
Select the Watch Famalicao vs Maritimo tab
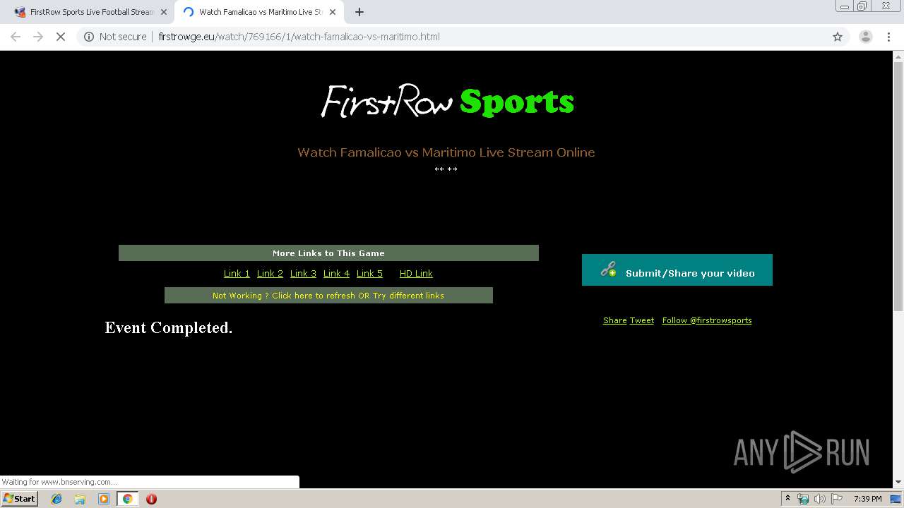point(258,12)
